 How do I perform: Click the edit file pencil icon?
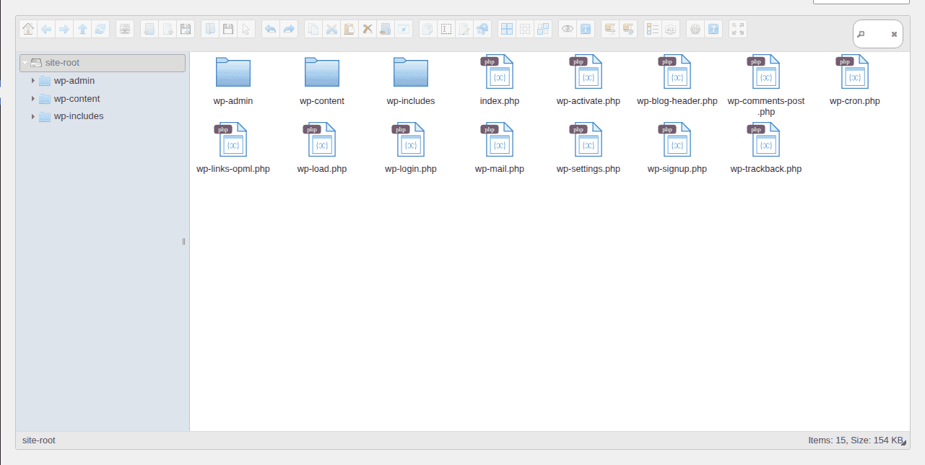point(464,30)
